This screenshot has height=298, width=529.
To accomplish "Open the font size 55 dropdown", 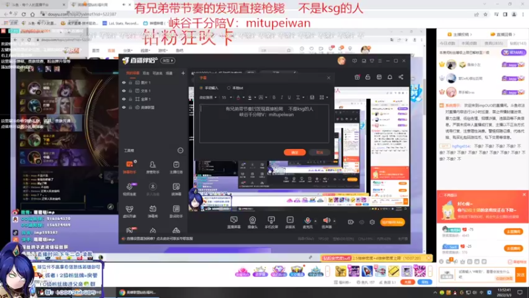I will [227, 97].
